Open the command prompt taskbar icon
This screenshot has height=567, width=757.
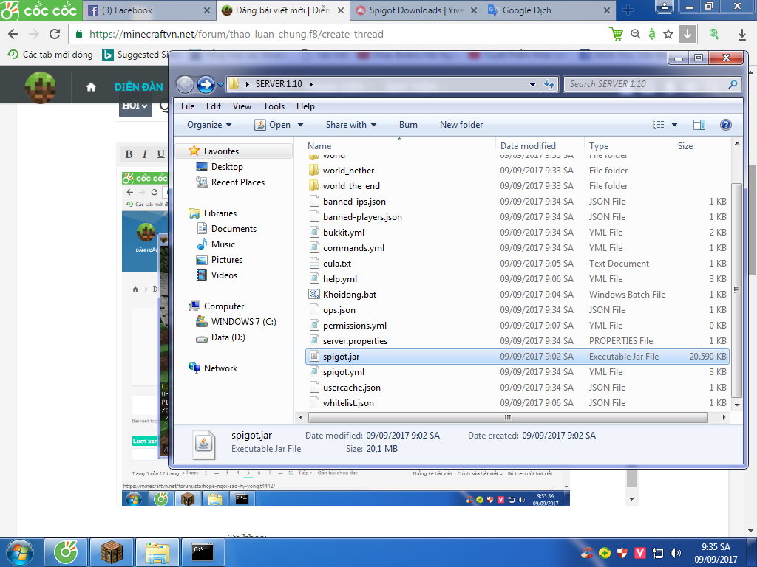[203, 552]
